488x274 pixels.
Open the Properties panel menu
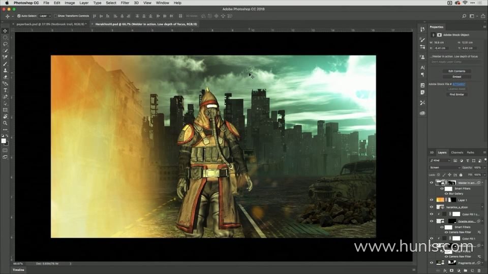(x=484, y=27)
